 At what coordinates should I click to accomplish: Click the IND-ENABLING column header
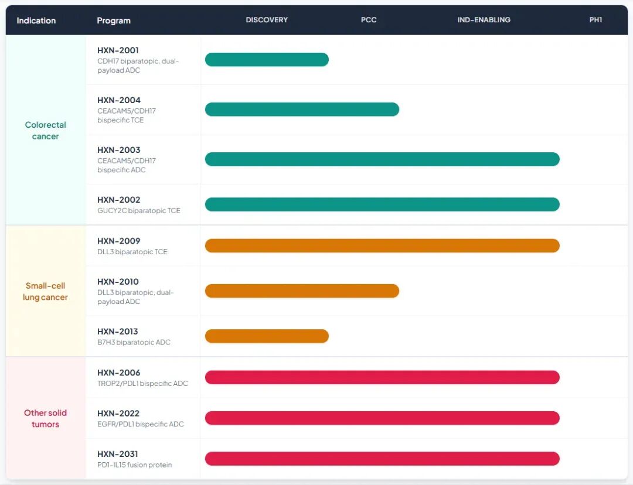point(484,20)
